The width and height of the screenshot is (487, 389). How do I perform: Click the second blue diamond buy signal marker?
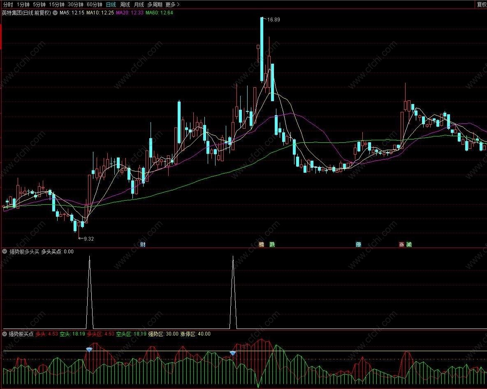[233, 353]
